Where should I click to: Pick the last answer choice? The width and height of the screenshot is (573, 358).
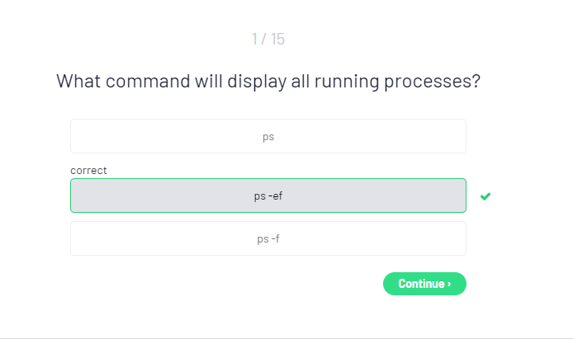coord(268,238)
